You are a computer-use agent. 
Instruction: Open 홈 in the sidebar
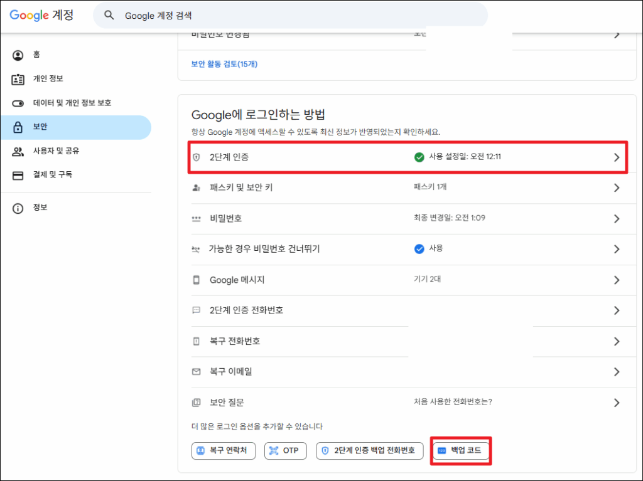tap(36, 55)
